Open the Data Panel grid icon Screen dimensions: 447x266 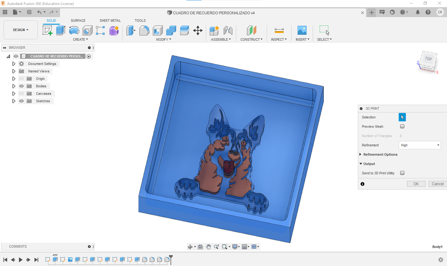point(5,12)
